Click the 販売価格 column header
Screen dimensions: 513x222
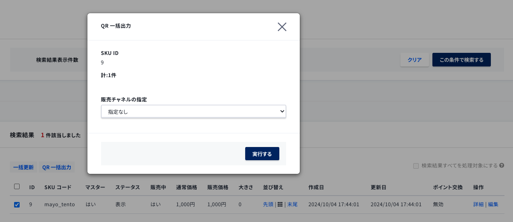(x=218, y=187)
